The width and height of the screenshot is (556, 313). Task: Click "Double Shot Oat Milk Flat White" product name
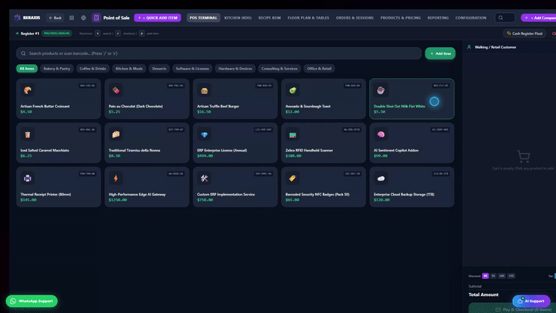click(399, 106)
